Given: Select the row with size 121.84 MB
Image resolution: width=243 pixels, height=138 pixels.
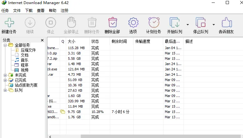Looking at the screenshot, I should click(x=145, y=69).
